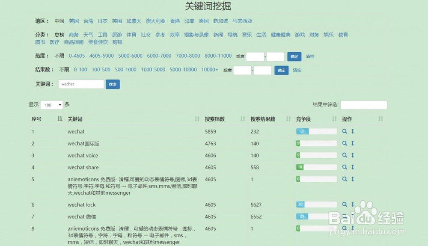428x246 pixels.
Task: Filter 热度 by 5000-6000
Action: pos(130,56)
